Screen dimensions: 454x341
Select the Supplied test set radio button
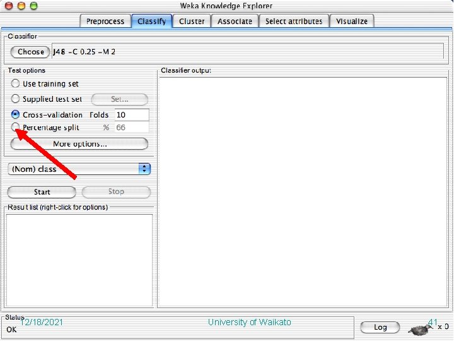15,99
